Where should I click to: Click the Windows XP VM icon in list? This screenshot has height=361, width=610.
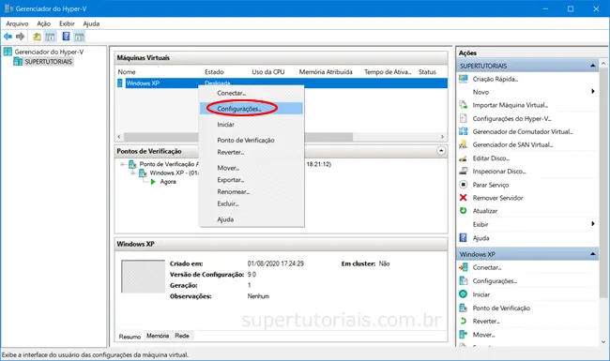point(120,83)
